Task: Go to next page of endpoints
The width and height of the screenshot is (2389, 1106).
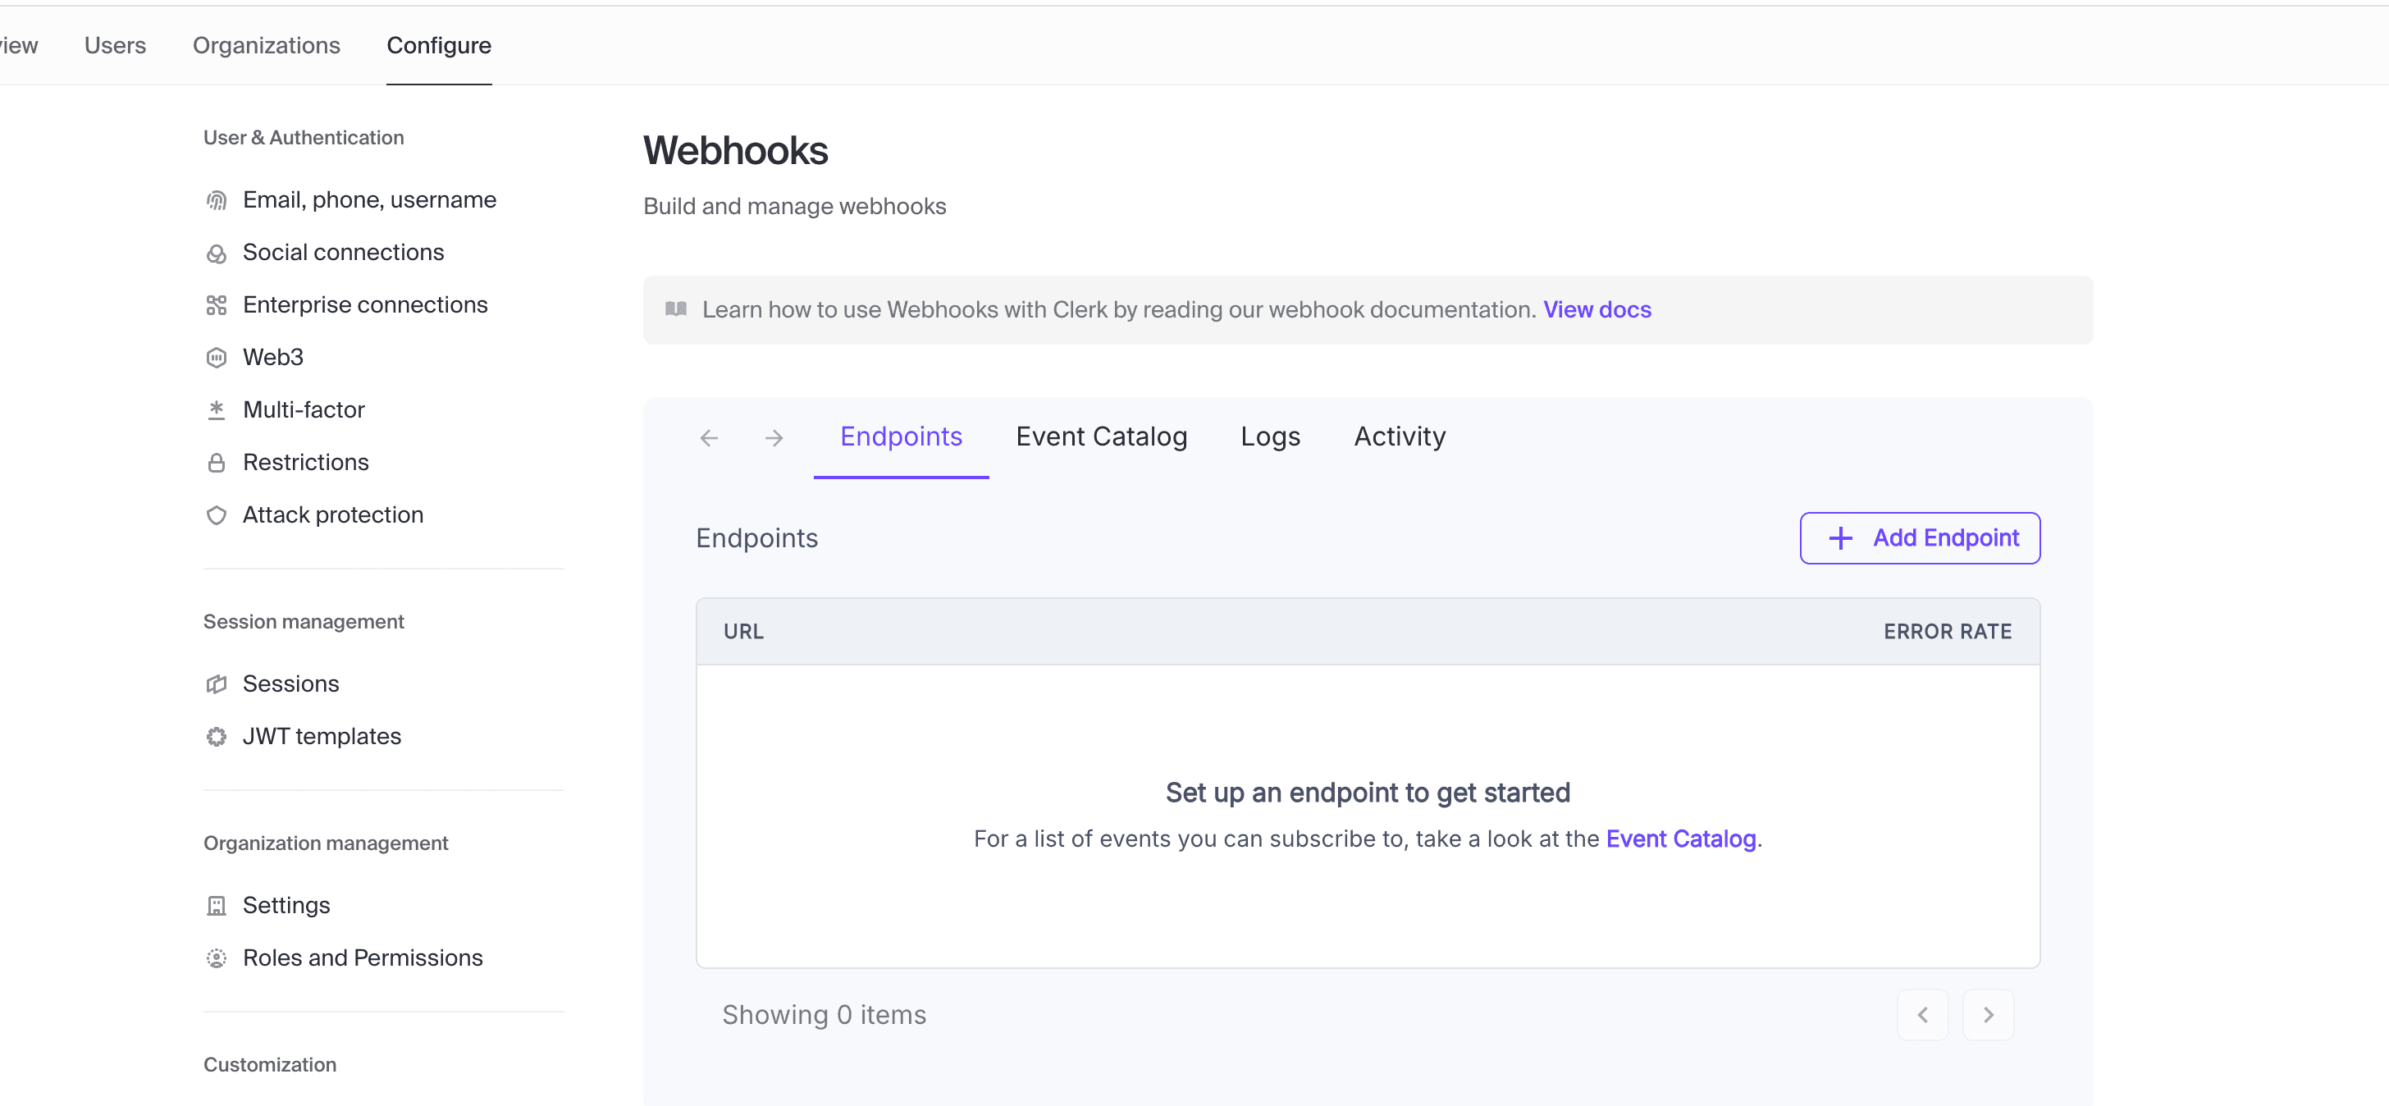Action: coord(1989,1014)
